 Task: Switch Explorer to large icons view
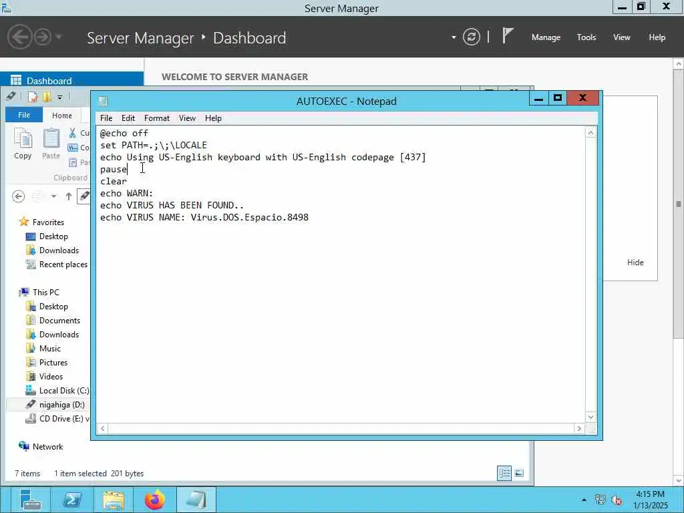(x=519, y=474)
